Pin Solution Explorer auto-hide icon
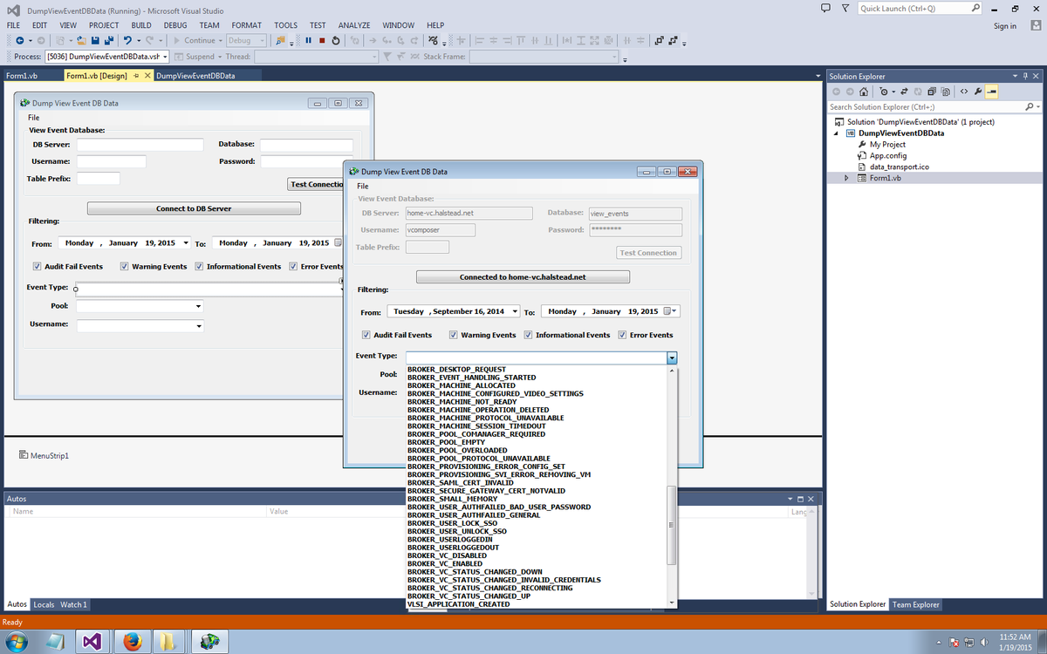 tap(1025, 76)
